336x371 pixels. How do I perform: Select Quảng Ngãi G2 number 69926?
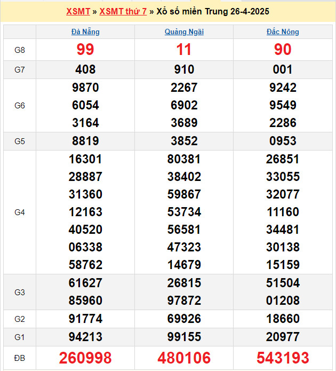coord(184,319)
